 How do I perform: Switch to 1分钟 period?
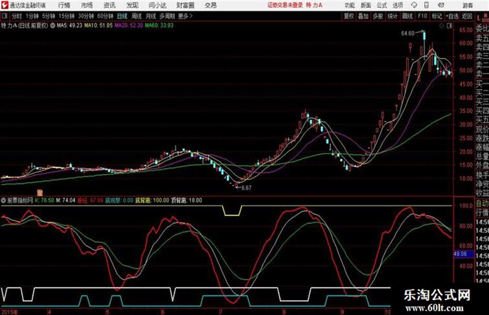pos(32,16)
